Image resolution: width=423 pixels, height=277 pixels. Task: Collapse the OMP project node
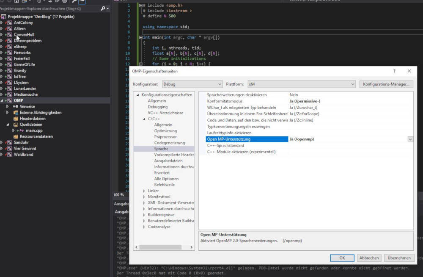tap(2, 101)
